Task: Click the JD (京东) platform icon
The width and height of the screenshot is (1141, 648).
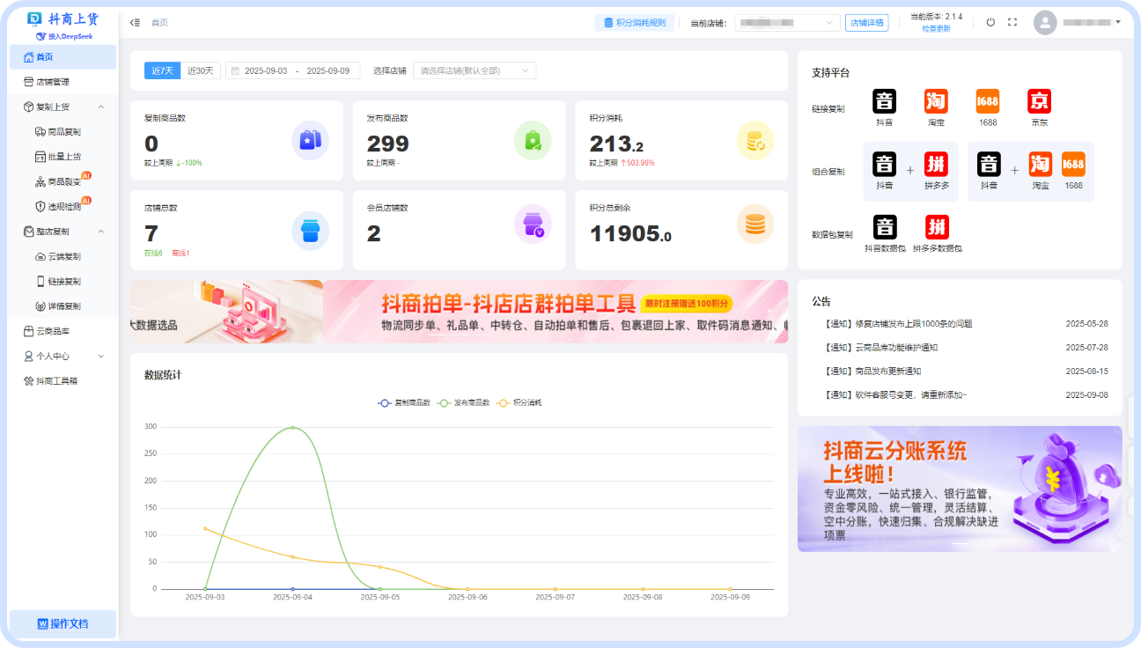Action: (1039, 101)
